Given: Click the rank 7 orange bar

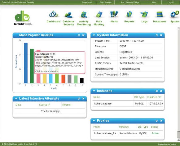Looking at the screenshot, I should 63,79.
